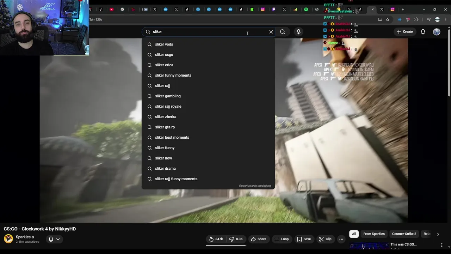Viewport: 451px width, 254px height.
Task: Switch to the Spotify browser tab
Action: (306, 10)
